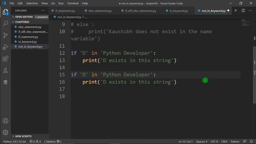This screenshot has height=144, width=256.
Task: Click the VS Code logo icon
Action: pos(4,3)
